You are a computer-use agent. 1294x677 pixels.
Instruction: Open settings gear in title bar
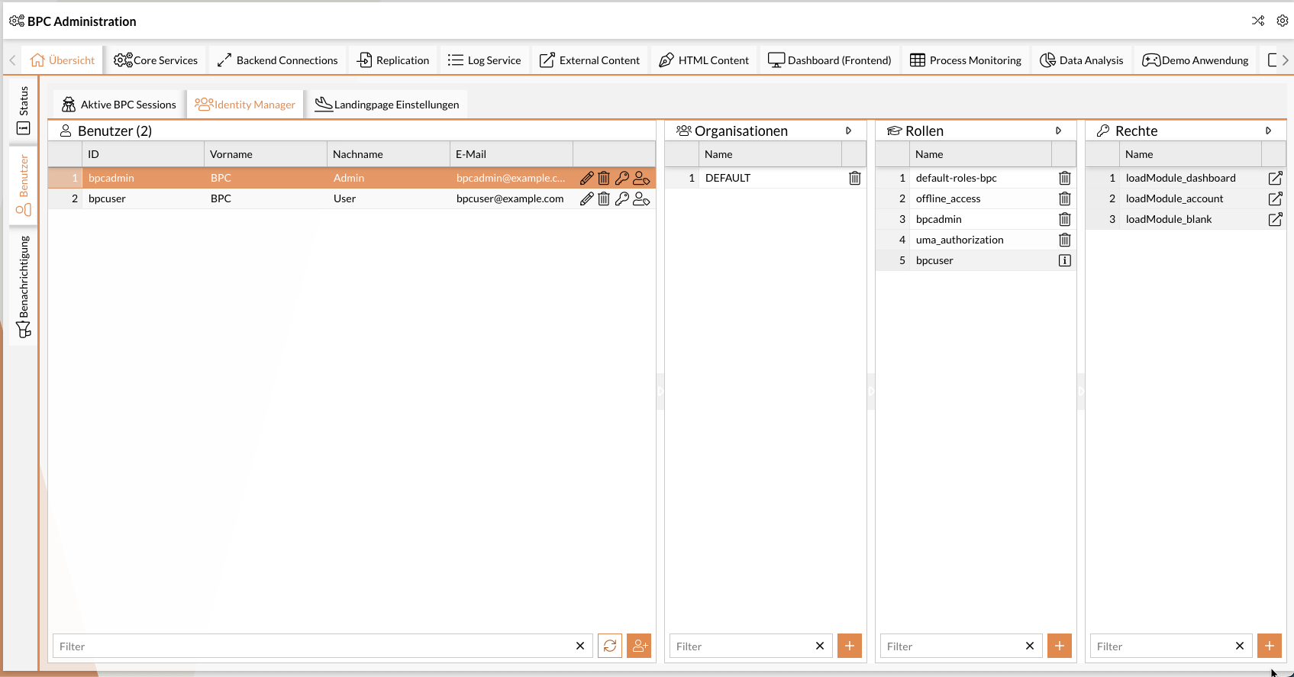tap(1283, 21)
